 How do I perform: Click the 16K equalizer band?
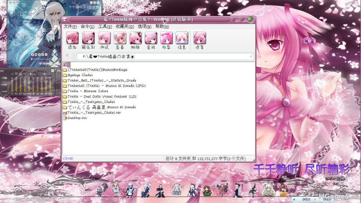(50, 85)
